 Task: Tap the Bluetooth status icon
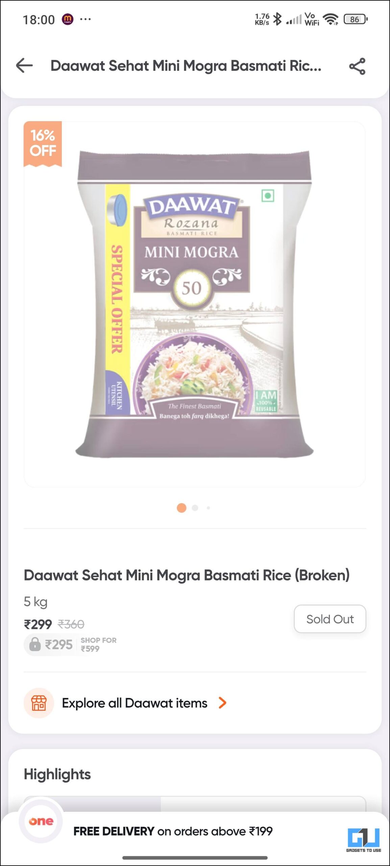277,19
